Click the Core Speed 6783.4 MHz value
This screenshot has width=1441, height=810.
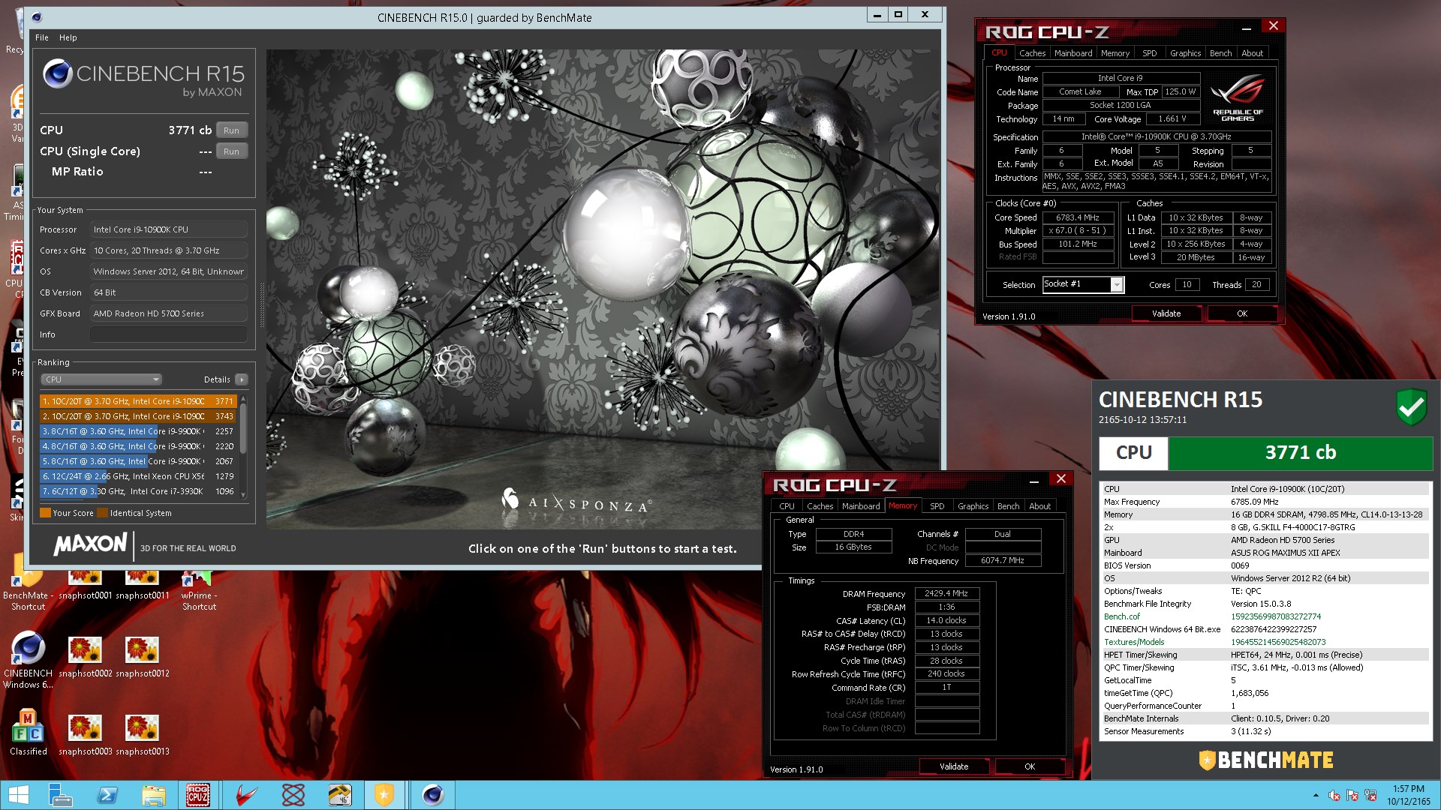(x=1078, y=217)
